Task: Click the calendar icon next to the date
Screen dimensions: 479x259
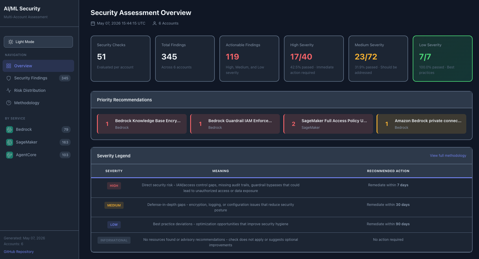Action: tap(93, 23)
